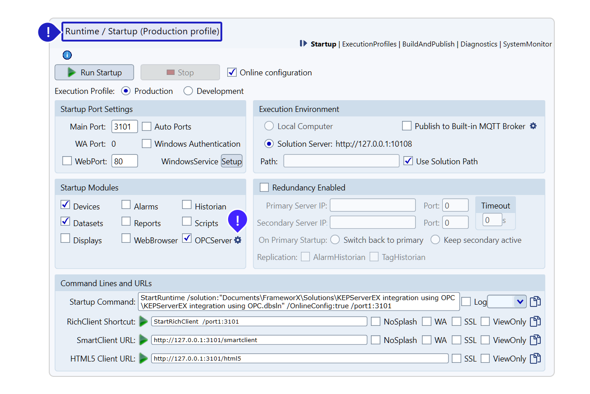Enable Publish to Built-in MQTT Broker

point(407,126)
